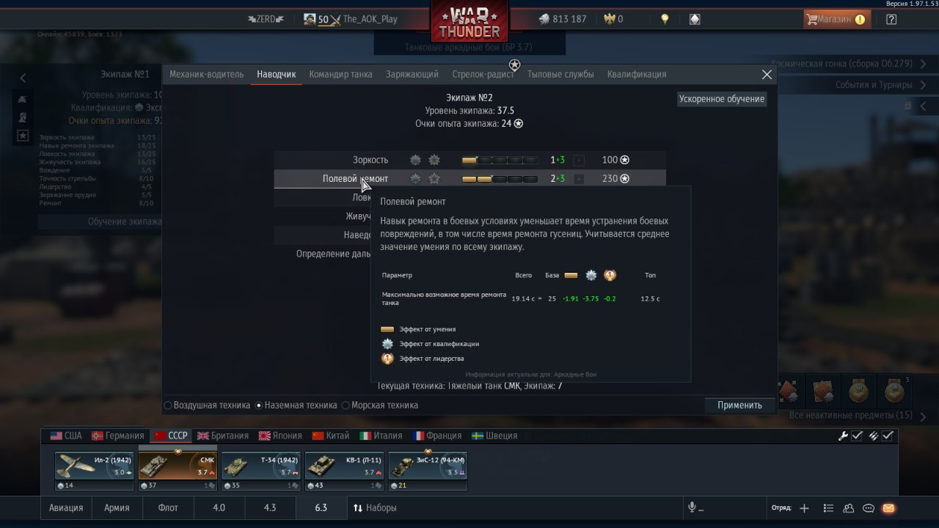Click the microphone voice chat icon

click(692, 507)
